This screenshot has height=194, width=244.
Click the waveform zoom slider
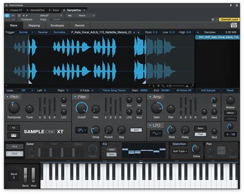178,86
